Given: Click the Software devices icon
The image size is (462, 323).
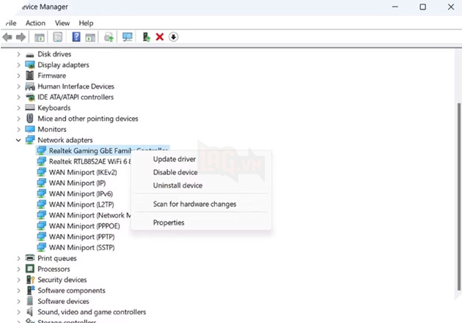Looking at the screenshot, I should pos(30,301).
